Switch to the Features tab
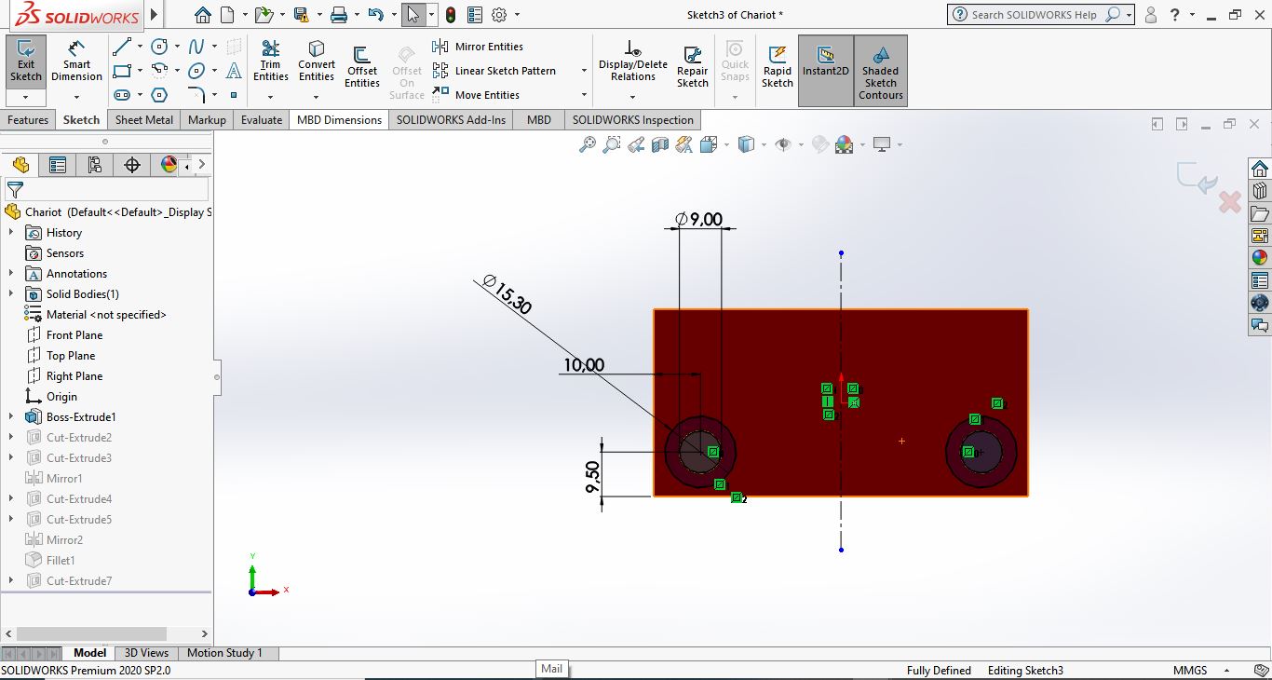1272x680 pixels. pos(28,119)
